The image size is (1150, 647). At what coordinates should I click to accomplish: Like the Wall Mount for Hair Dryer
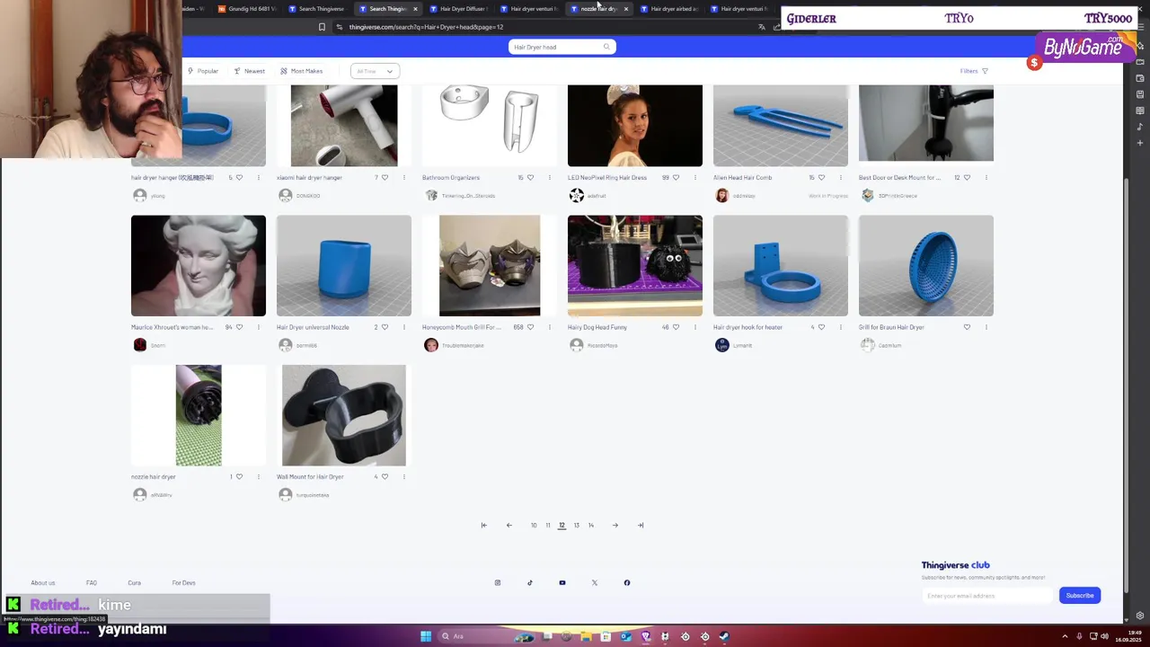point(385,477)
